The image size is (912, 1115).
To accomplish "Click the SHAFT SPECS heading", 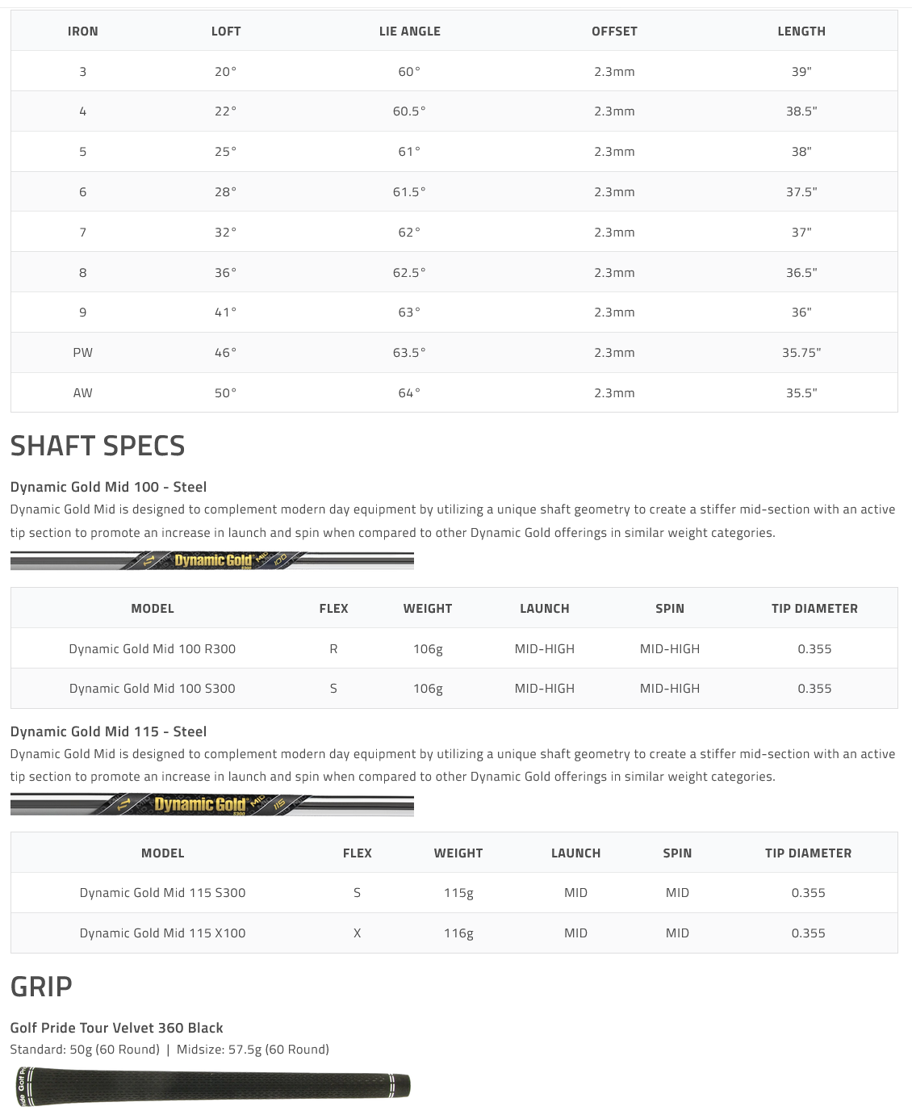I will pos(98,446).
